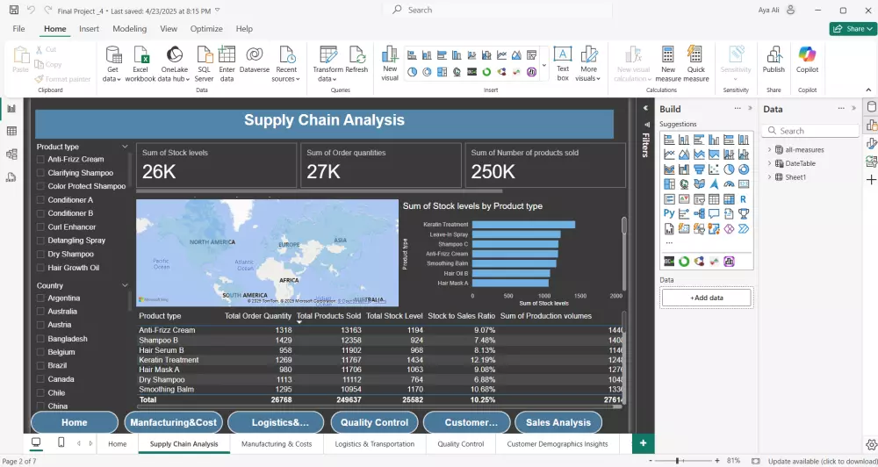
Task: Open the Product type slicer dropdown chevron
Action: tap(125, 147)
